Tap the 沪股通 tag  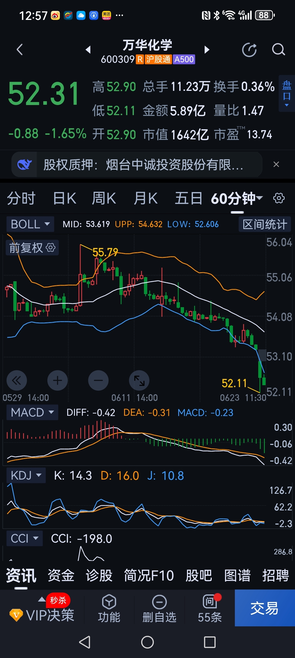tap(158, 59)
